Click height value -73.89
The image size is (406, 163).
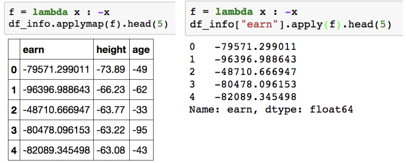(x=111, y=70)
